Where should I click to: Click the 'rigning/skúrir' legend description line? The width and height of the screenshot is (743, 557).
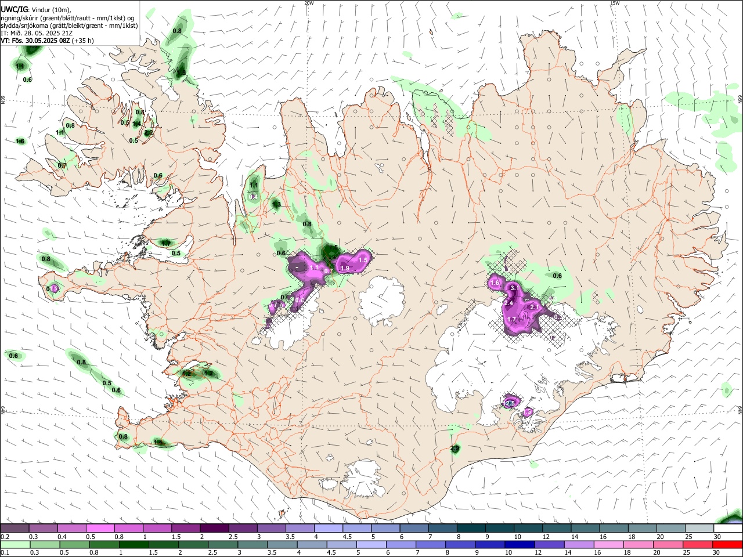[x=67, y=18]
